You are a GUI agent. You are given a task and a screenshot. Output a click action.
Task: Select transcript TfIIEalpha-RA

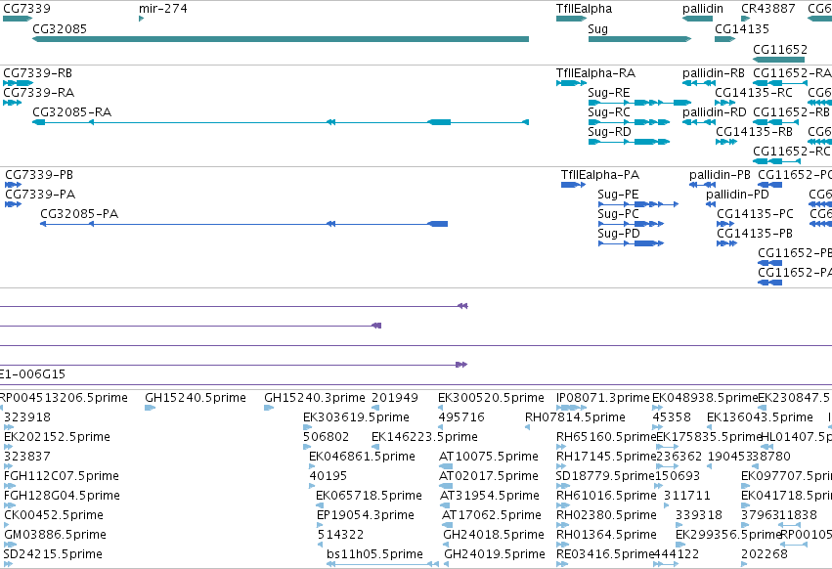(572, 83)
